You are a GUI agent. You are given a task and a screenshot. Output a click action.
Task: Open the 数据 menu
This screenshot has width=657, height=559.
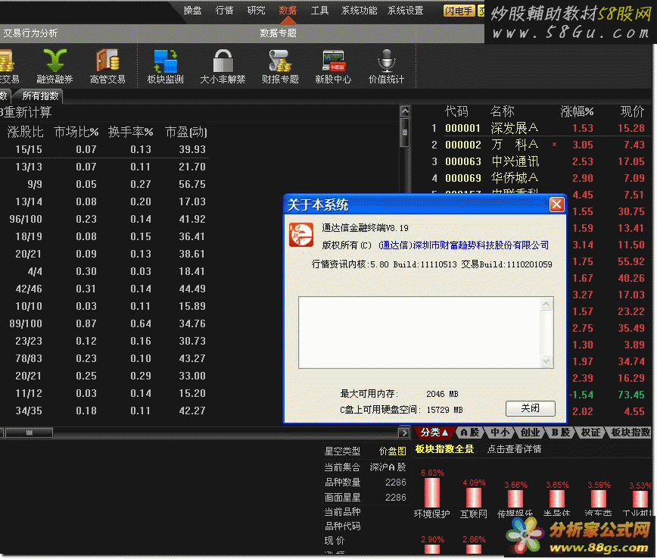288,10
